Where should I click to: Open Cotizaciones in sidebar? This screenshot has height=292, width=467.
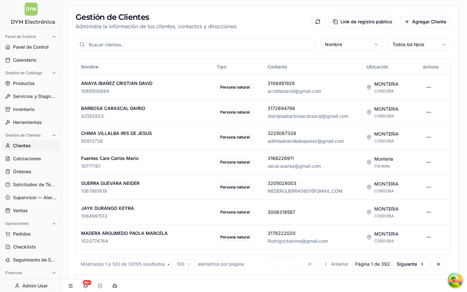31,159
